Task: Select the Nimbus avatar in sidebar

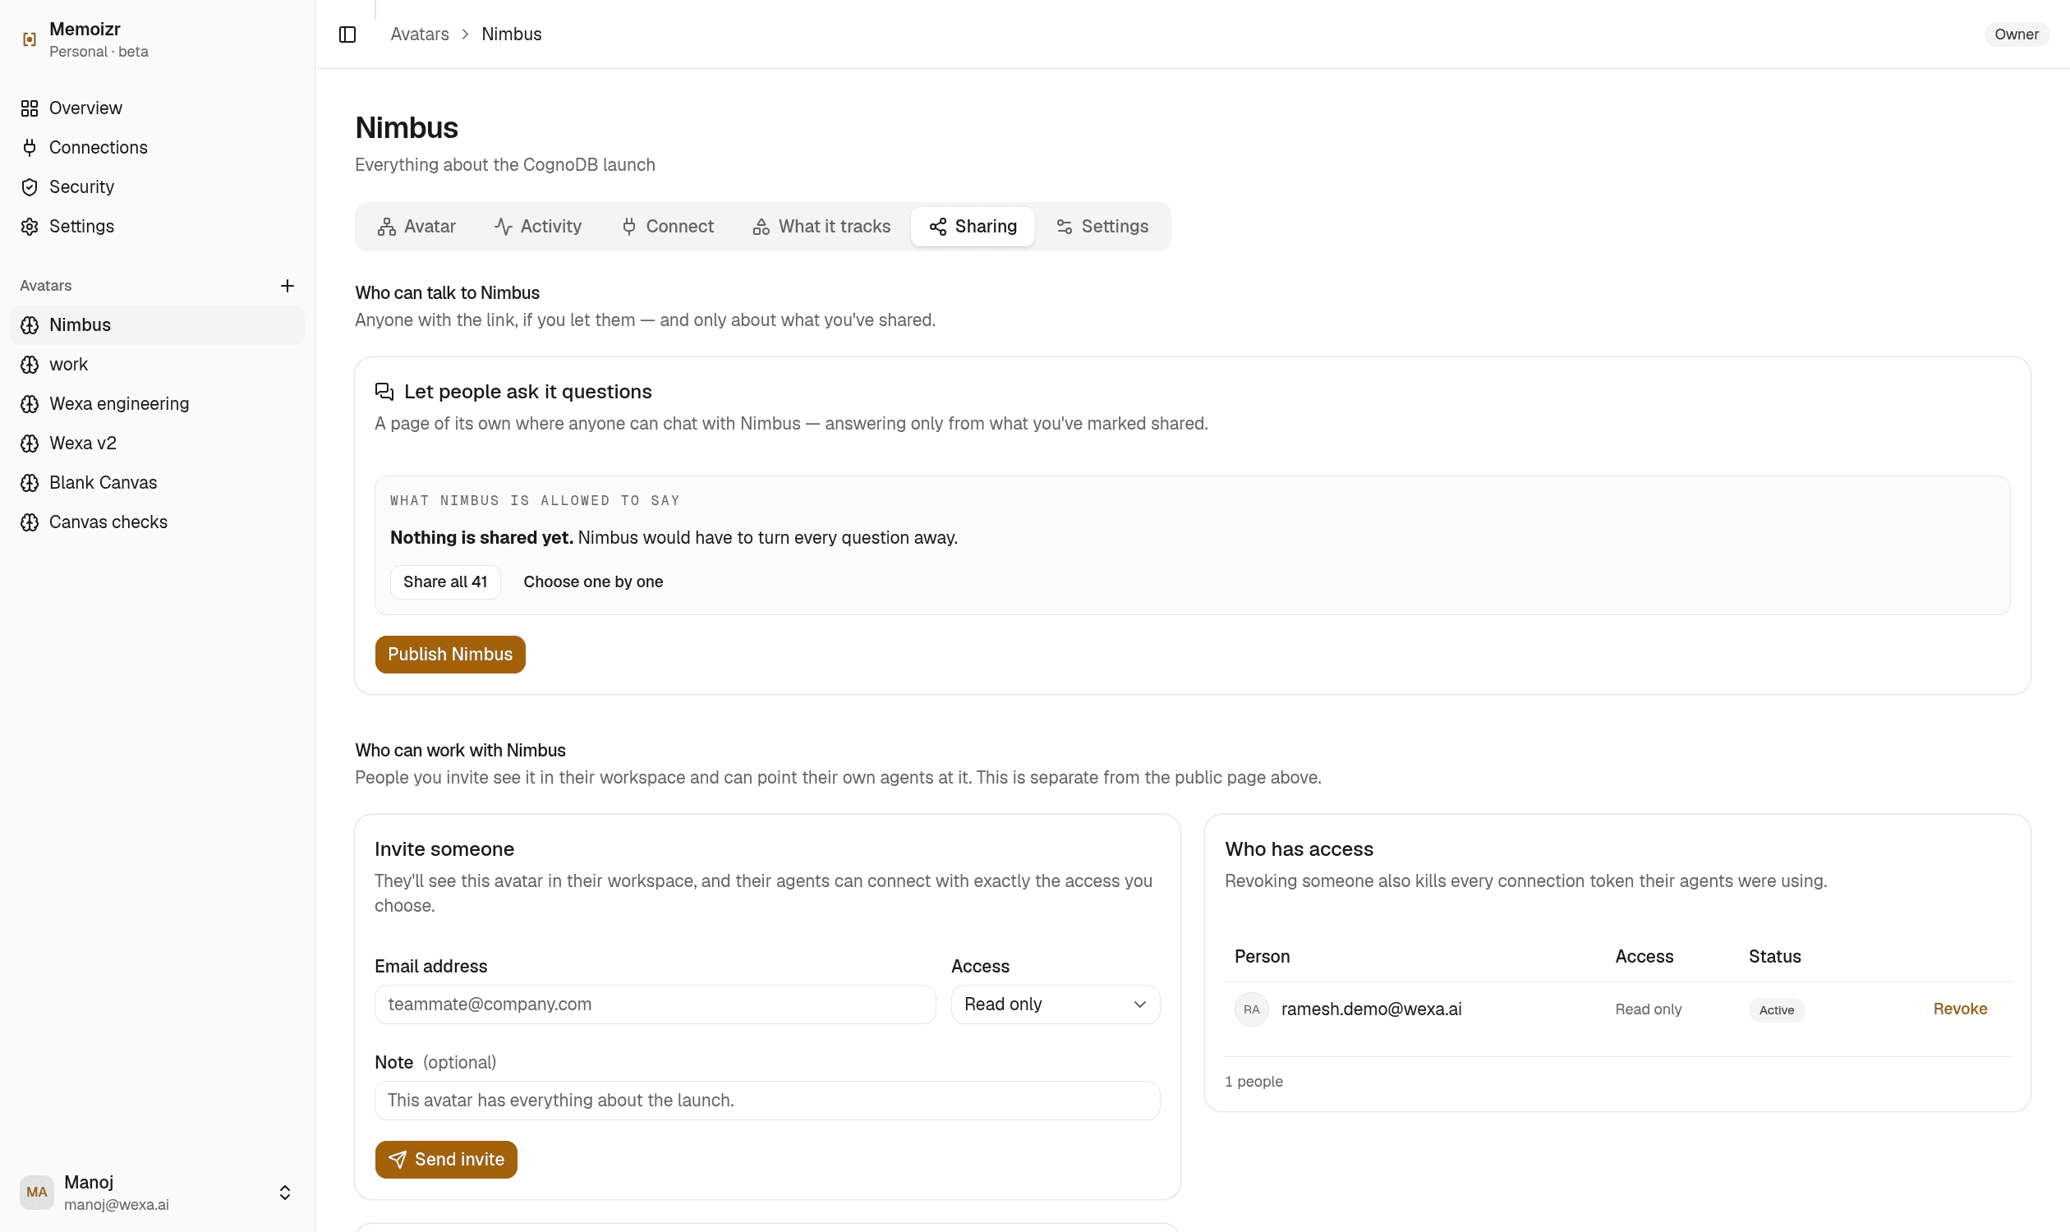Action: (x=157, y=324)
